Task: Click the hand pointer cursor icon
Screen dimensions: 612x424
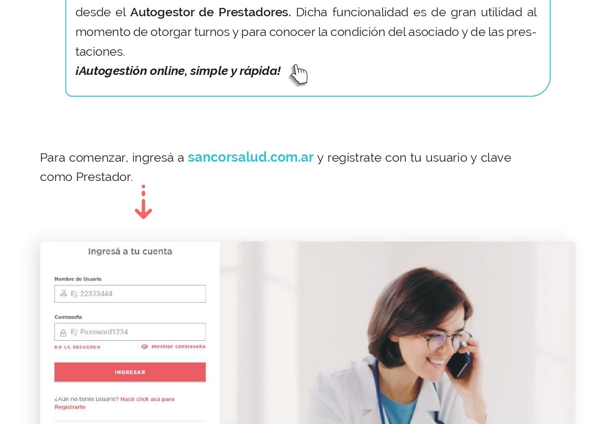Action: pyautogui.click(x=298, y=75)
